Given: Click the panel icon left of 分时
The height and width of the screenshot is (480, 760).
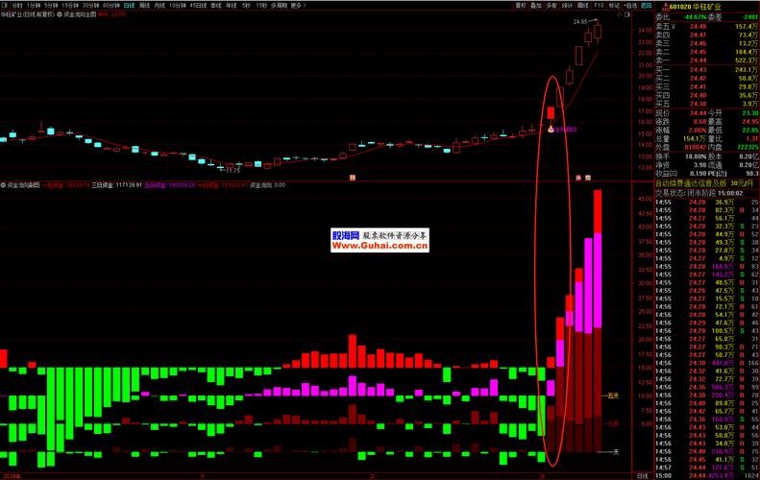Looking at the screenshot, I should pos(5,6).
